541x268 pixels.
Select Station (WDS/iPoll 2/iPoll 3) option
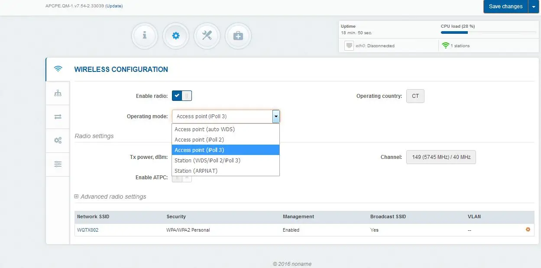(207, 160)
